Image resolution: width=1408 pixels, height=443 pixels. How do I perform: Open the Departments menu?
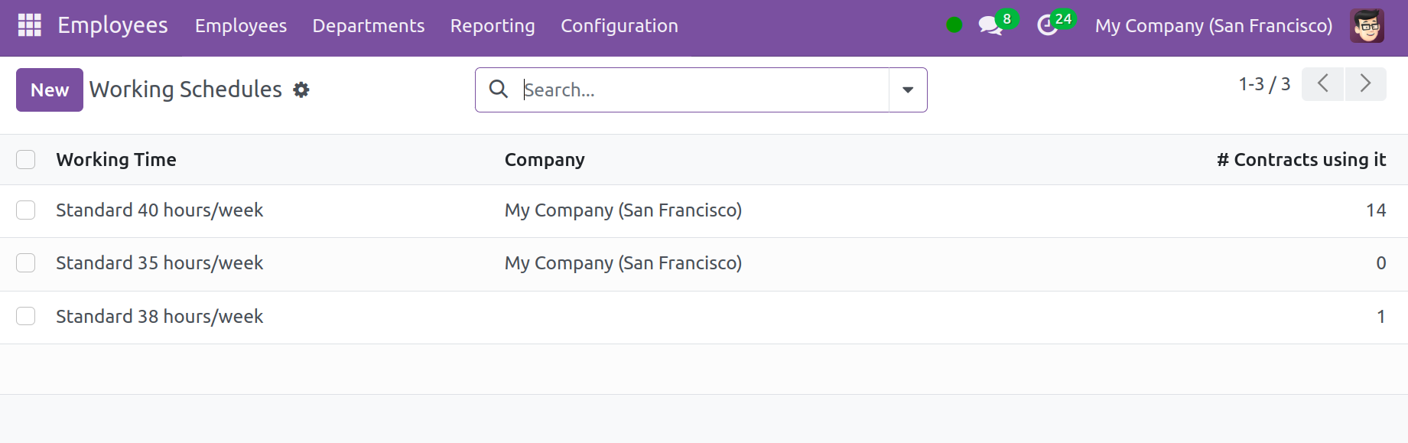(x=369, y=25)
